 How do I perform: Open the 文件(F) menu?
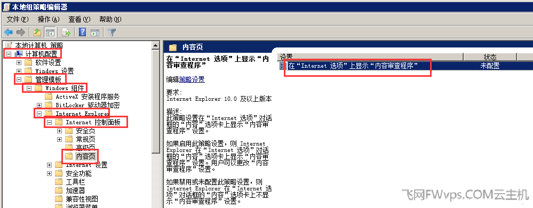[x=18, y=19]
